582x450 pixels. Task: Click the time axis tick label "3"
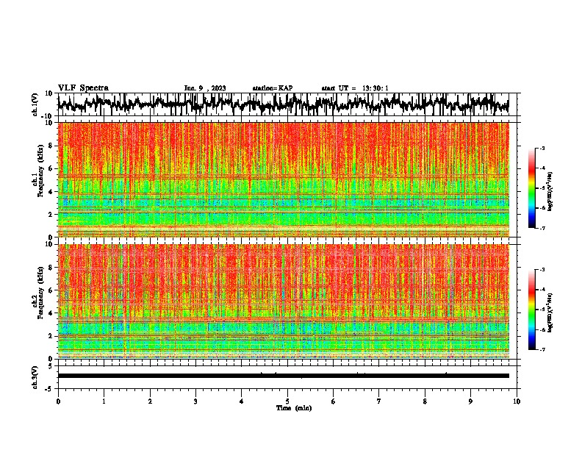click(195, 401)
